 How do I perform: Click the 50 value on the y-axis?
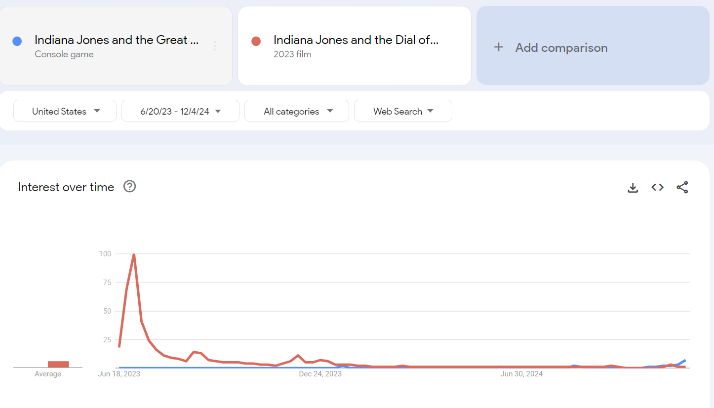click(107, 311)
